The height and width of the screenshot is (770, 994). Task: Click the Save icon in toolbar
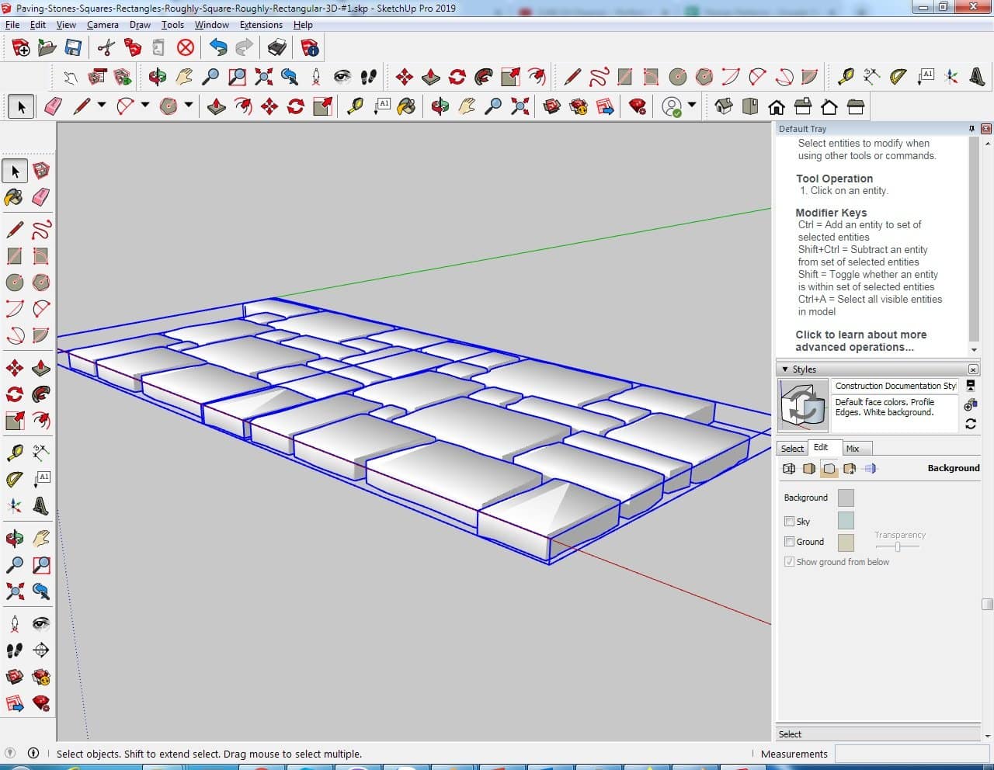coord(73,48)
